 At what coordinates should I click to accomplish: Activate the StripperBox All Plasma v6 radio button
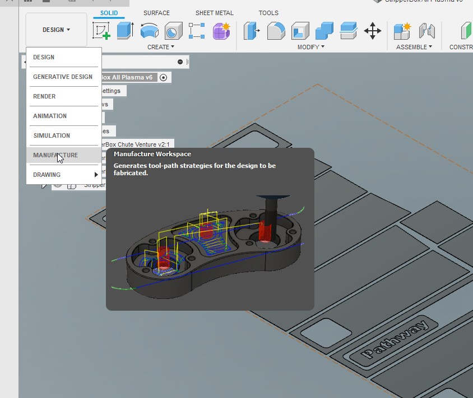pos(163,77)
